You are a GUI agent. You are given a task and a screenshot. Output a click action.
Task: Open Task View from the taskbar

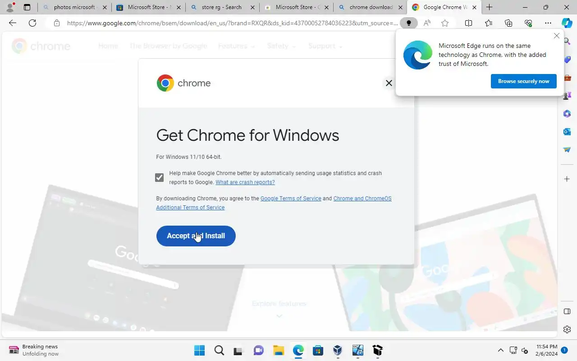(238, 350)
